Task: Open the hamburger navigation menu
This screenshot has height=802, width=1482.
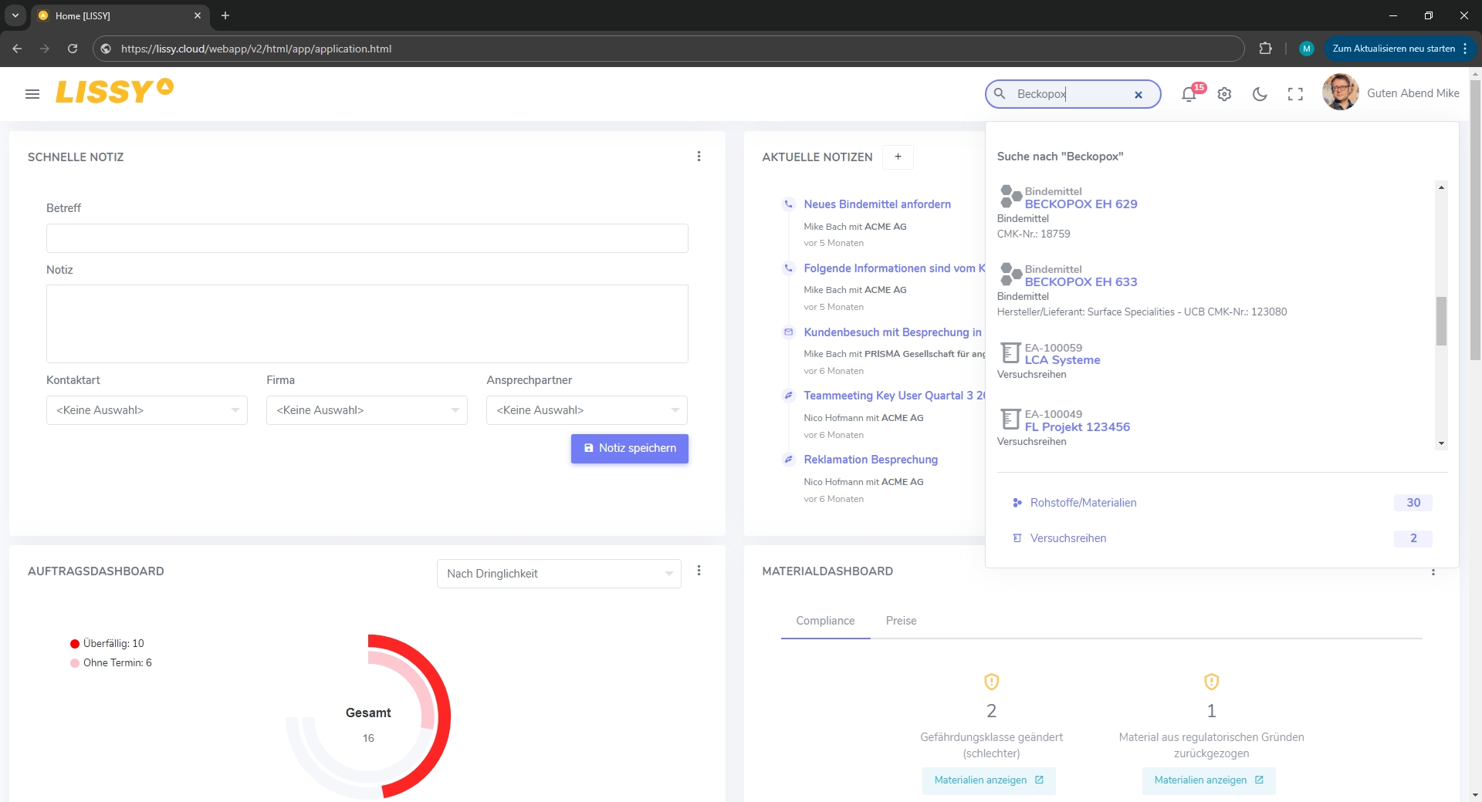Action: tap(32, 94)
